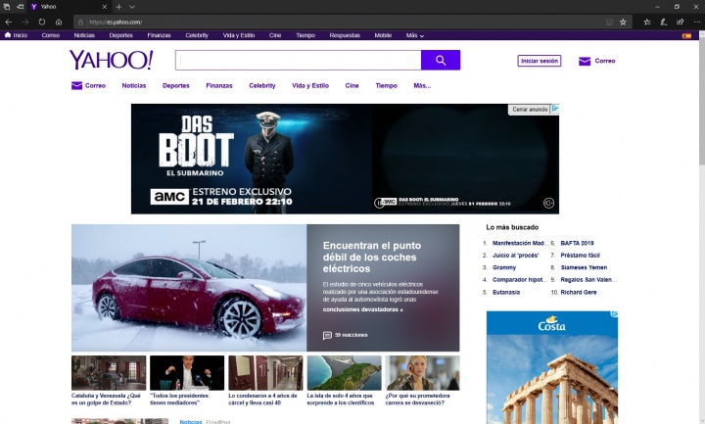Screen dimensions: 705x424
Task: Close ad with Cerrar anuncio button
Action: [x=530, y=110]
